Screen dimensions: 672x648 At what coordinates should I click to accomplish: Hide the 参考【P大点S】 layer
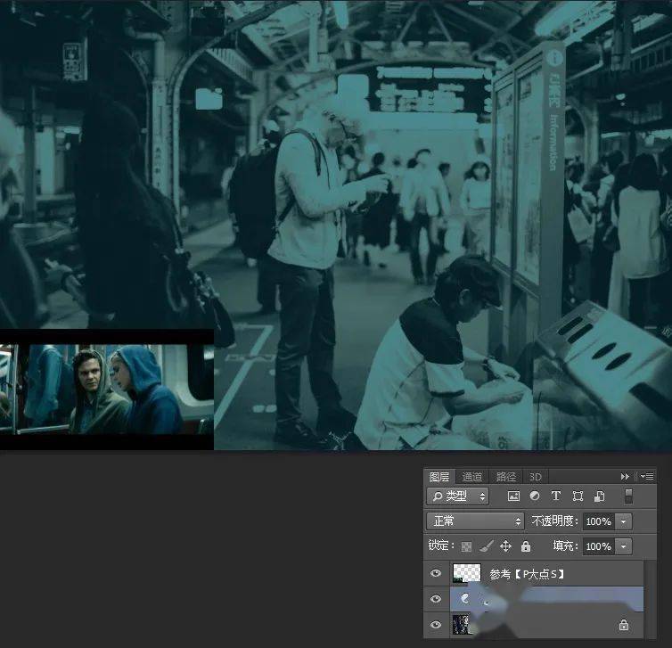click(x=436, y=573)
